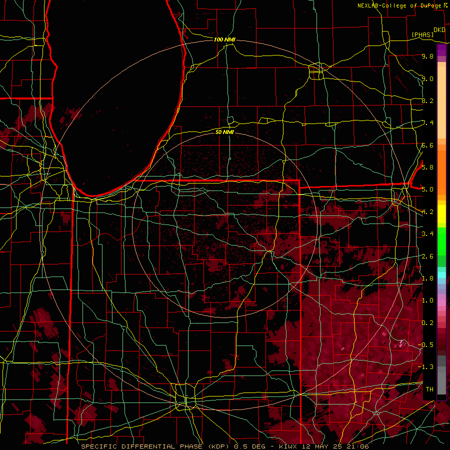This screenshot has height=450, width=450.
Task: Click the purple band atop the color bar
Action: [x=441, y=50]
